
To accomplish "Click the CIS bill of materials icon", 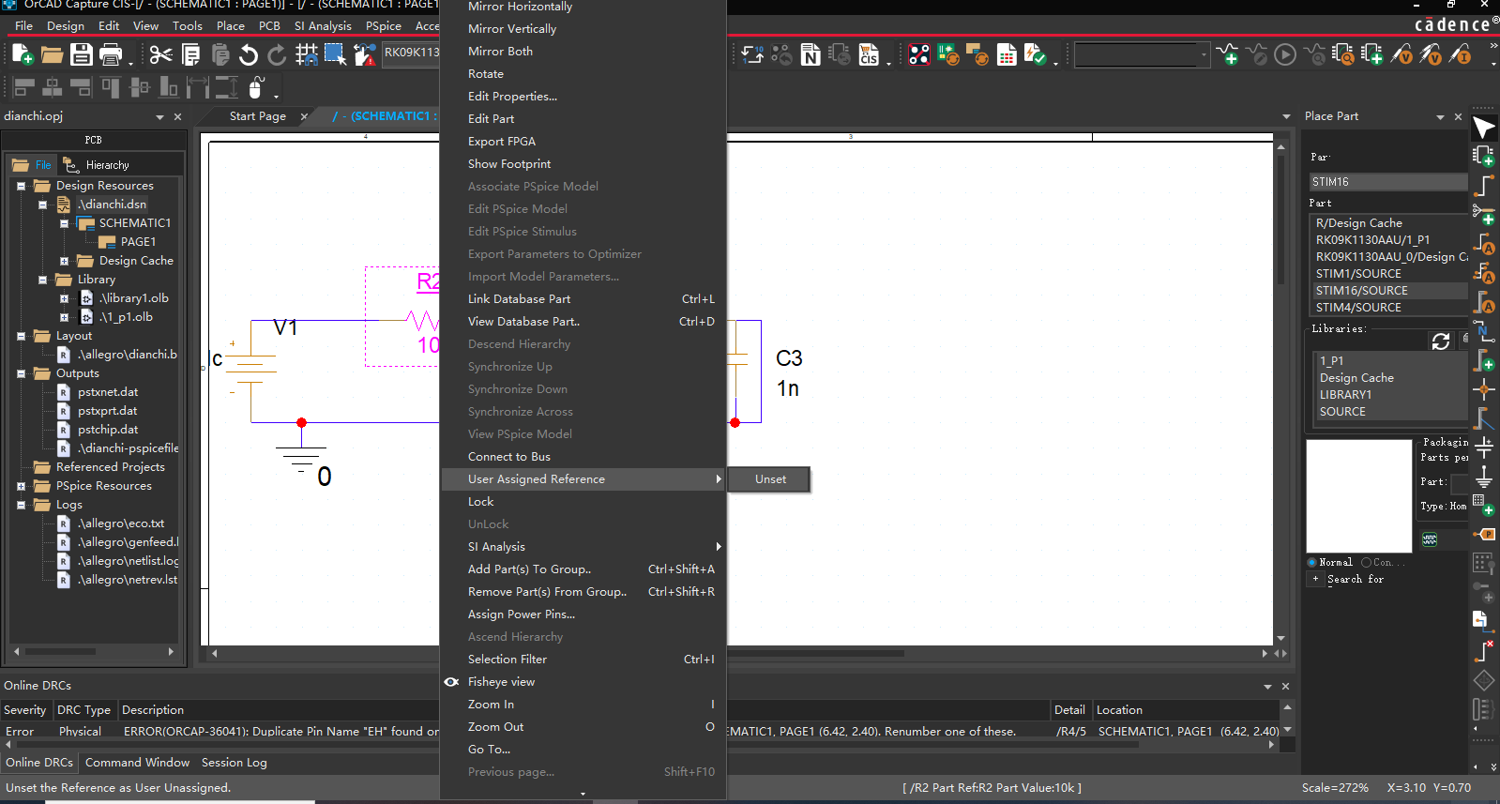I will [869, 54].
